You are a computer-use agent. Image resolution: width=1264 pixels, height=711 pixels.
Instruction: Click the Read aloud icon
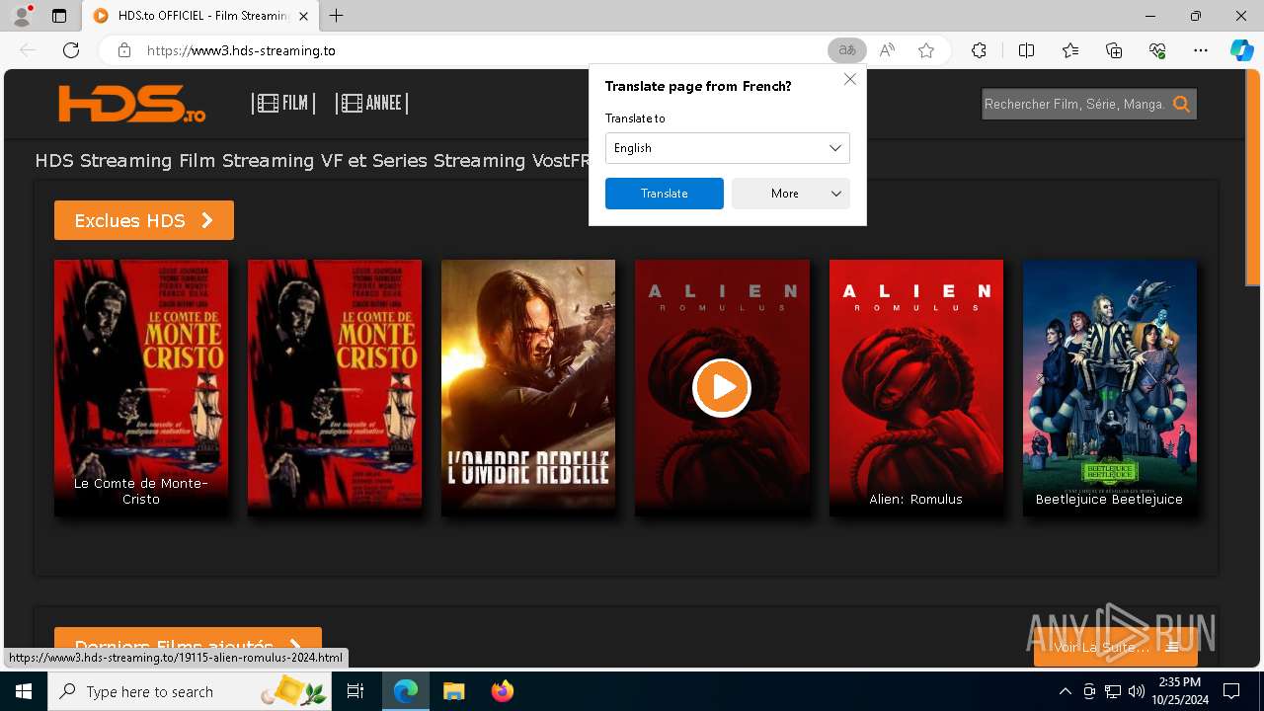pos(887,50)
